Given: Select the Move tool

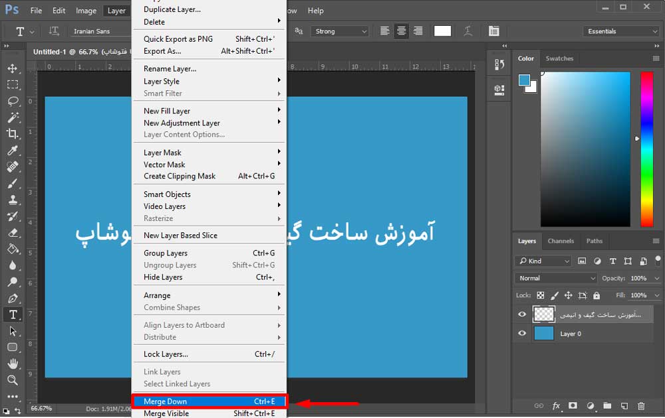Looking at the screenshot, I should [13, 68].
